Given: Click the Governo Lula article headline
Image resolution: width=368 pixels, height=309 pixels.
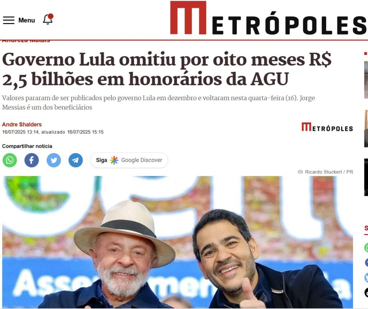Looking at the screenshot, I should tap(167, 69).
